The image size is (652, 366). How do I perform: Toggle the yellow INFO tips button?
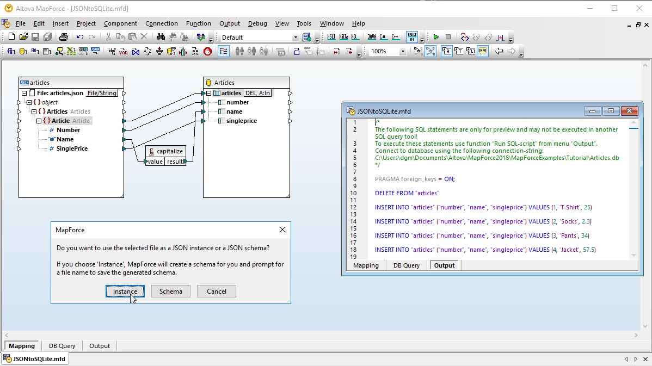coord(482,51)
